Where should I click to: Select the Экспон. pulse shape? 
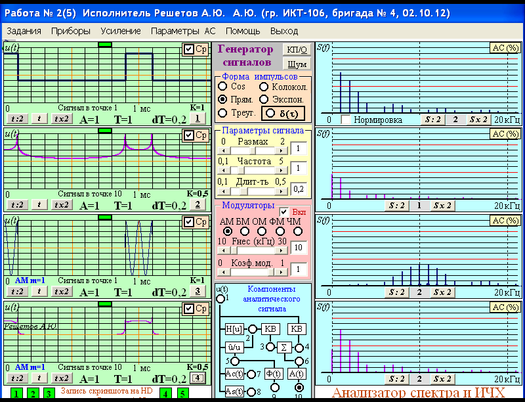[264, 99]
